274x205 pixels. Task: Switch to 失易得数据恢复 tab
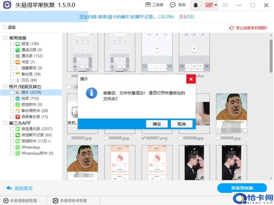tap(20, 200)
